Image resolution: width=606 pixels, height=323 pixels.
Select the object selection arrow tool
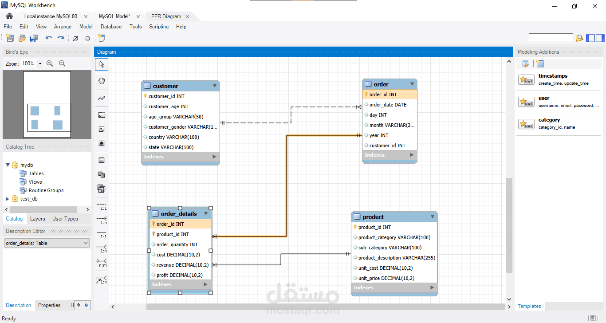click(x=102, y=64)
